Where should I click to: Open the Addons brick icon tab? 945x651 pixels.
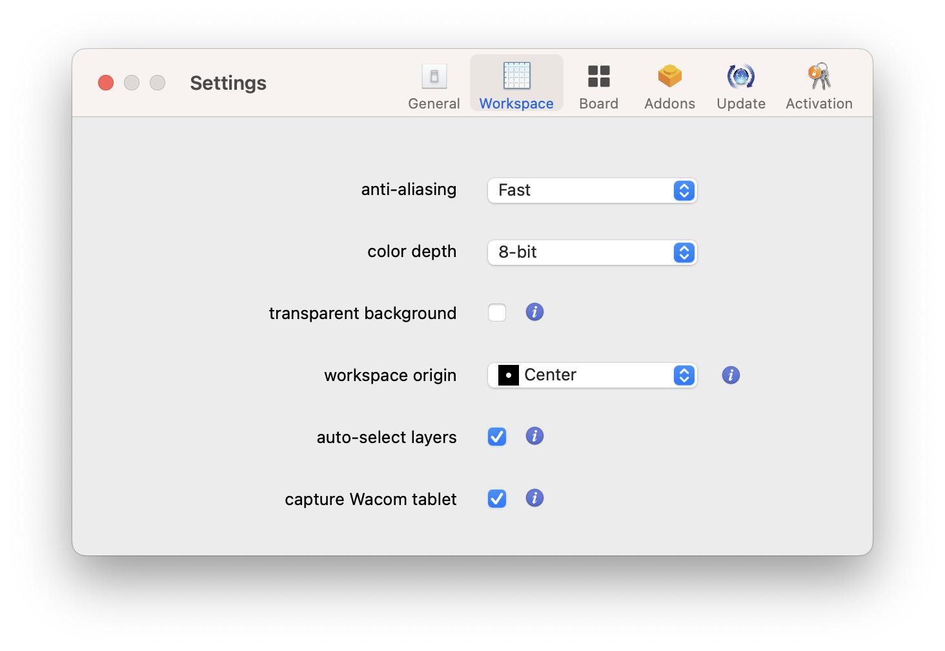click(669, 85)
